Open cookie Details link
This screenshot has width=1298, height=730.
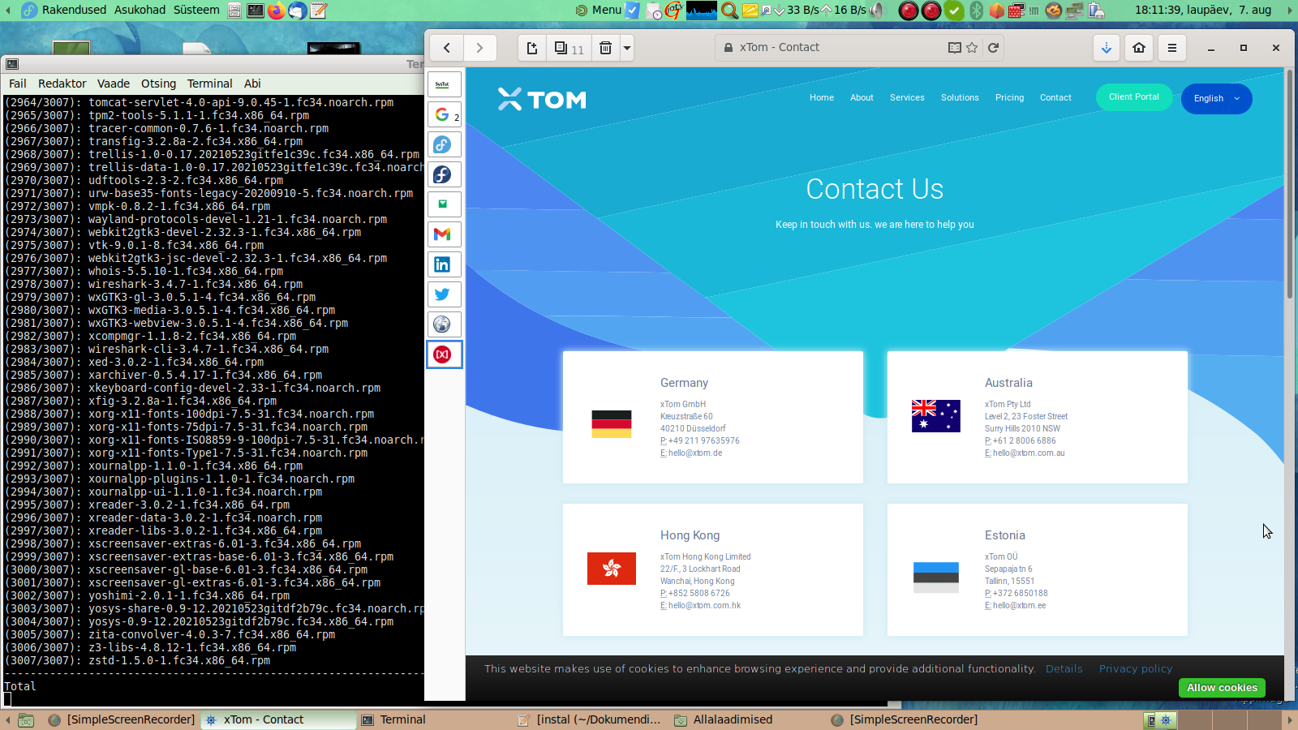[x=1064, y=669]
